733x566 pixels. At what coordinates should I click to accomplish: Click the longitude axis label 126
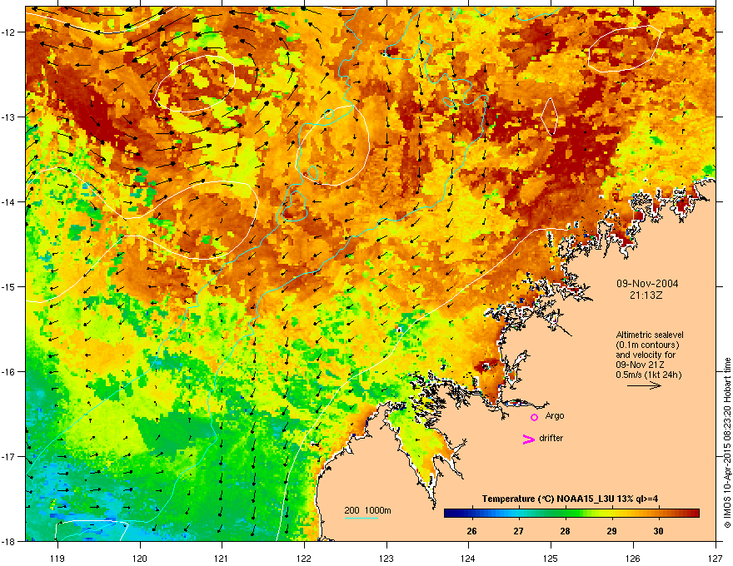pos(633,558)
